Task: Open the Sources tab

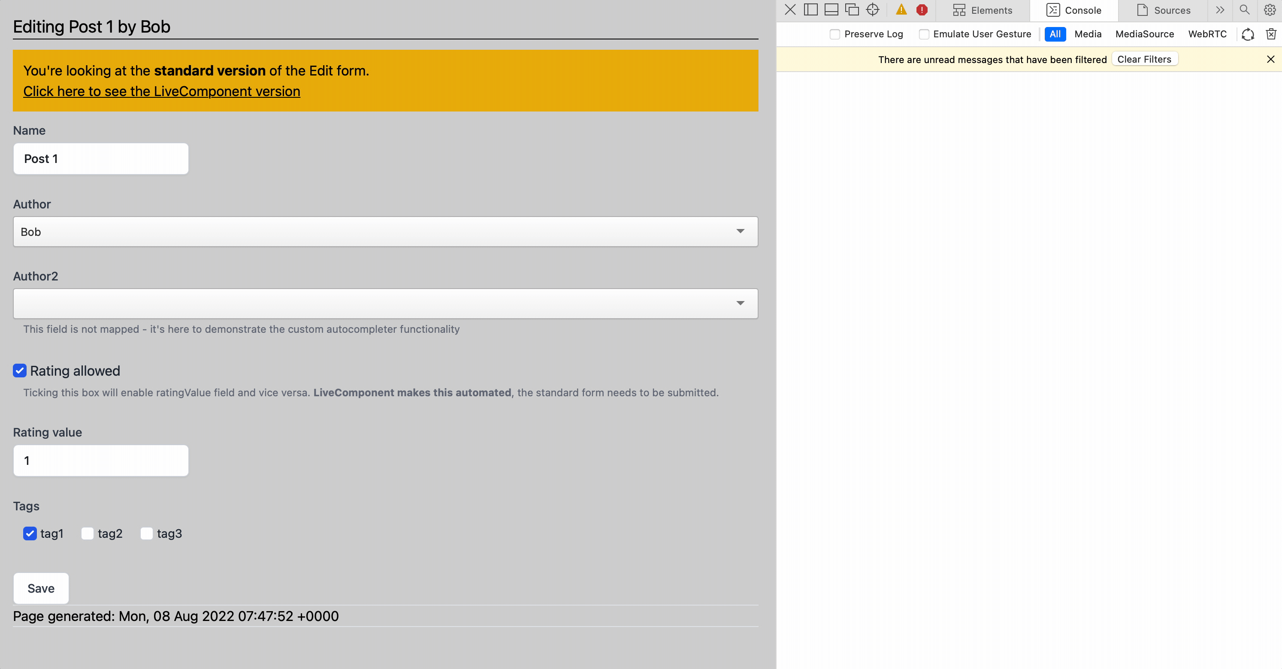Action: pyautogui.click(x=1164, y=10)
